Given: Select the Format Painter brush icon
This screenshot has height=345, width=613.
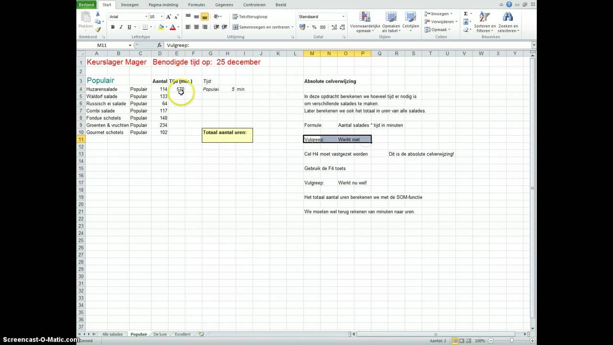Looking at the screenshot, I should click(x=98, y=29).
